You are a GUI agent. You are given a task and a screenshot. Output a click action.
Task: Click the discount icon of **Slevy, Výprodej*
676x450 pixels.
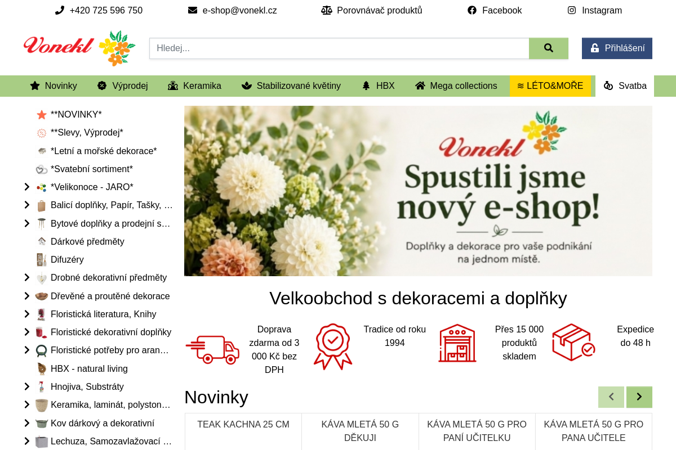(x=42, y=133)
